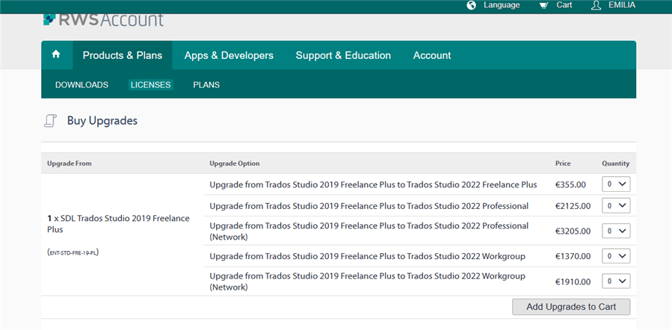
Task: Click the ENT-STD-FRE-19-PL product code
Action: (x=73, y=252)
